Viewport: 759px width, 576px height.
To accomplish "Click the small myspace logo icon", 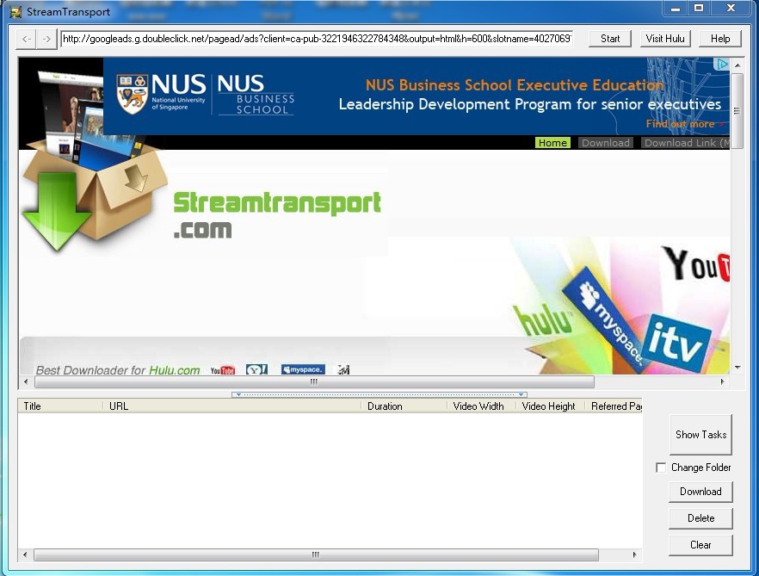I will coord(302,370).
